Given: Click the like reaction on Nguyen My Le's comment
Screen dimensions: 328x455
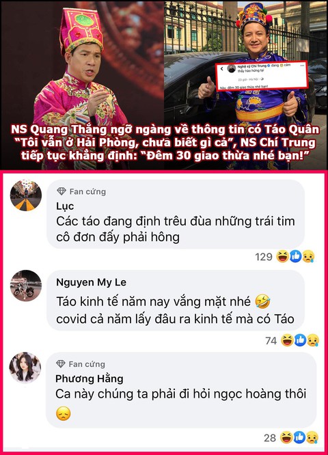Looking at the screenshot, I should pyautogui.click(x=300, y=340).
